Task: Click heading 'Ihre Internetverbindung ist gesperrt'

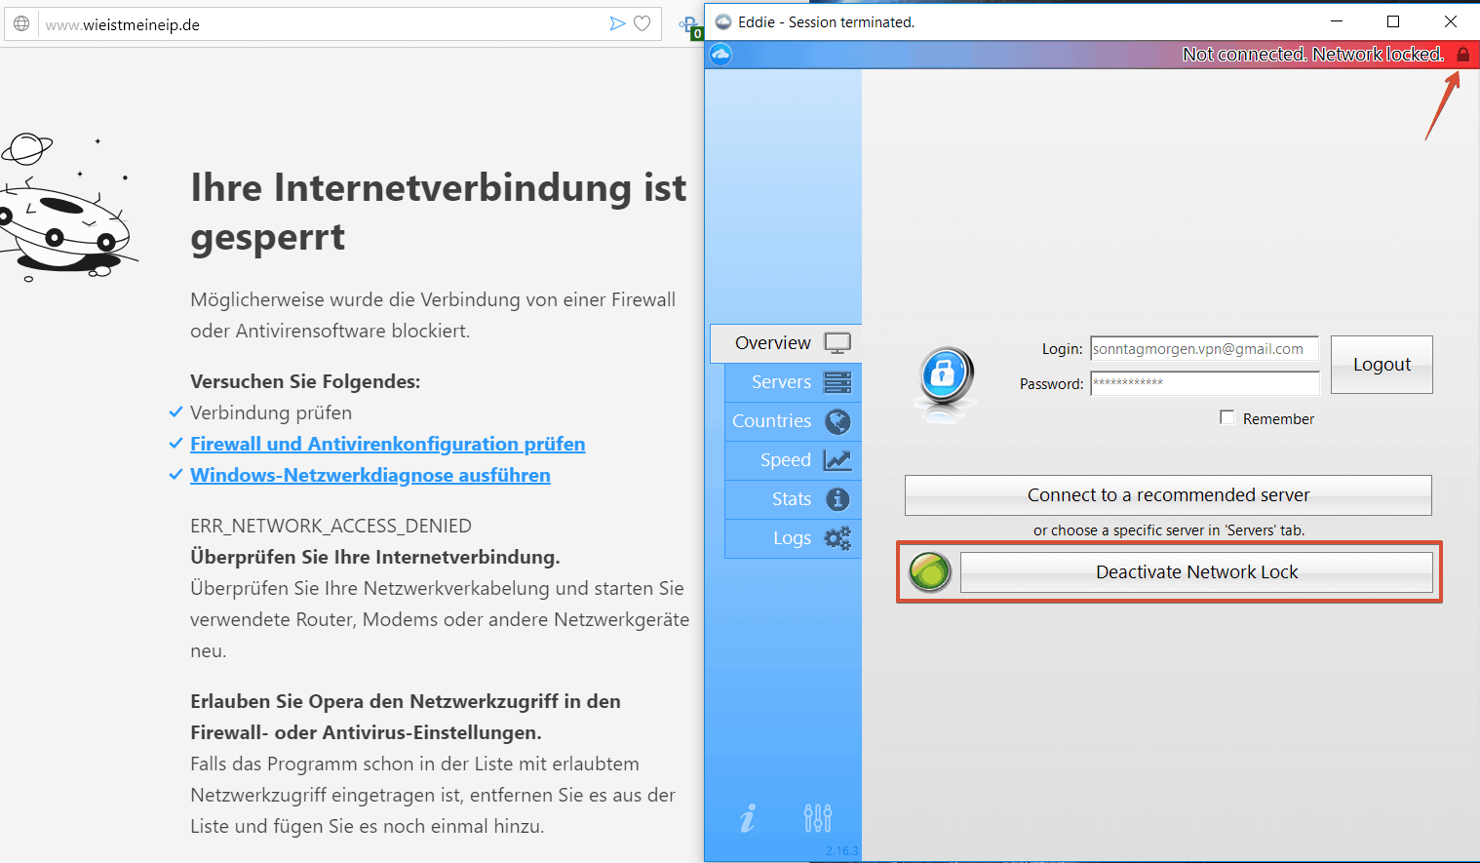Action: pos(438,212)
